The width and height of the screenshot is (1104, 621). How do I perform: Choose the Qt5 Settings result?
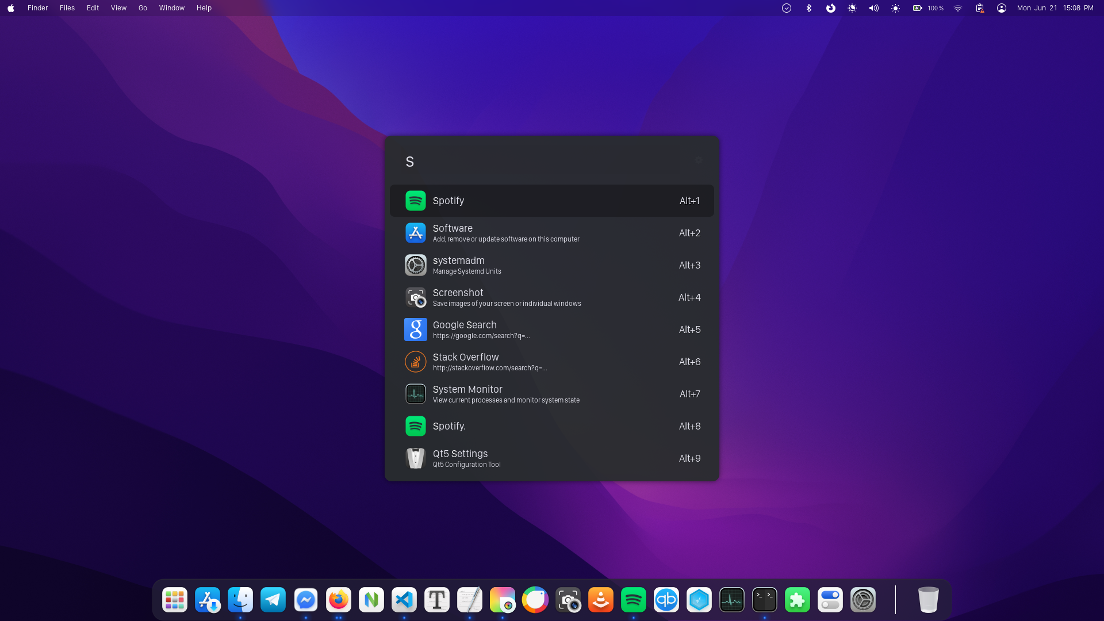[x=552, y=458]
